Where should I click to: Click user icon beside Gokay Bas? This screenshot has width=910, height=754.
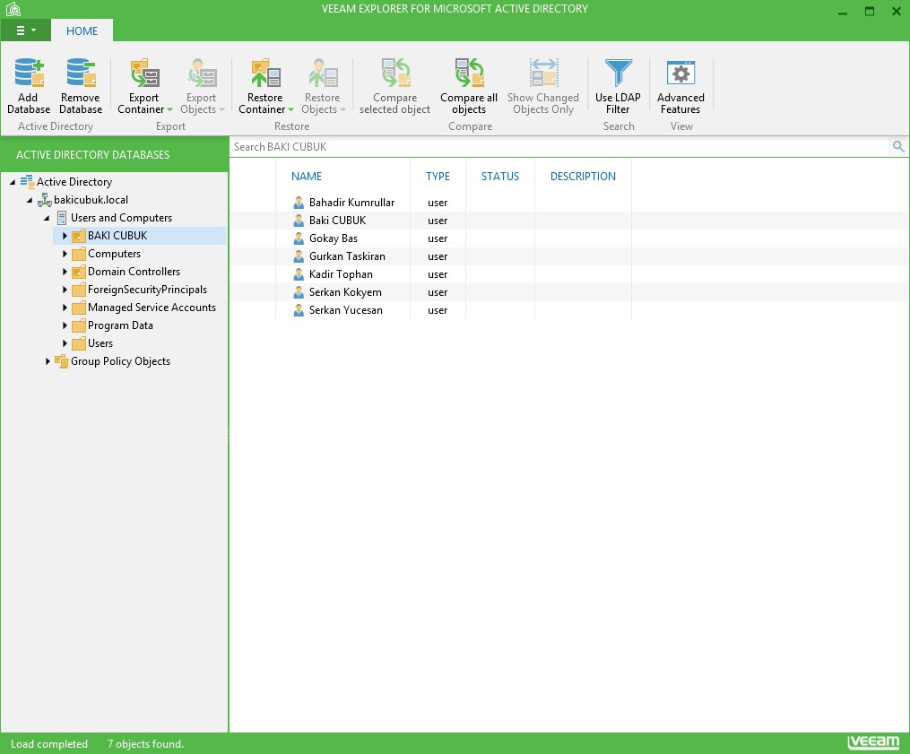[299, 238]
